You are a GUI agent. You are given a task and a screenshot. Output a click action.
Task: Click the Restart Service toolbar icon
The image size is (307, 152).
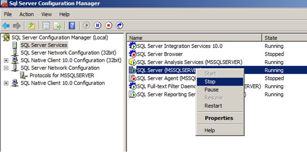click(x=119, y=26)
